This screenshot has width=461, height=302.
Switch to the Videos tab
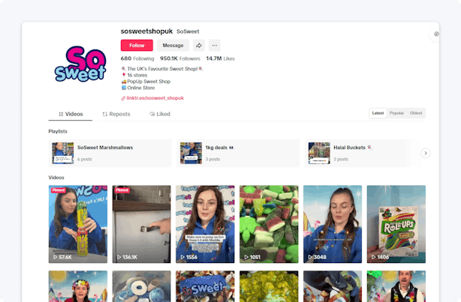pyautogui.click(x=71, y=114)
